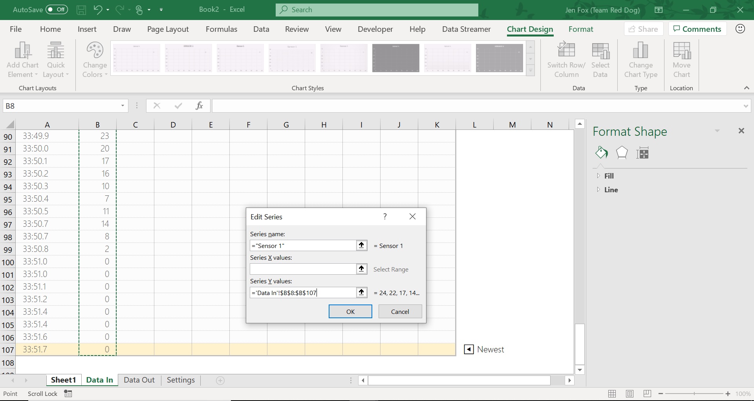Open the Name Box dropdown
This screenshot has height=401, width=754.
(x=123, y=106)
